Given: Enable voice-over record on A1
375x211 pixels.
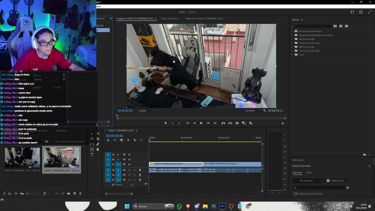Looking at the screenshot, I should pyautogui.click(x=140, y=170).
